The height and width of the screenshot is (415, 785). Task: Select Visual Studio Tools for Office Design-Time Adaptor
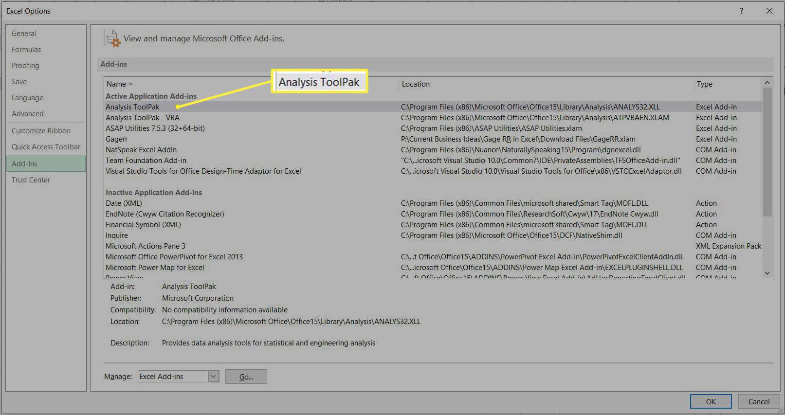433,171
